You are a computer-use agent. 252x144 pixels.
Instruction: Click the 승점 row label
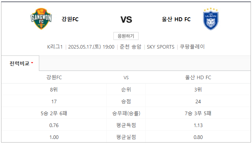[x=126, y=102]
